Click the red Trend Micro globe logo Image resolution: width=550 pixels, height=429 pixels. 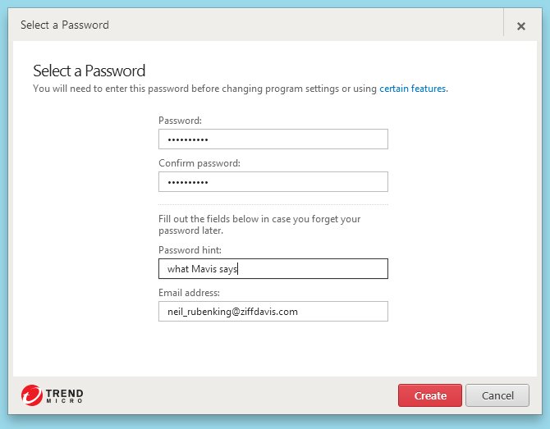point(31,395)
